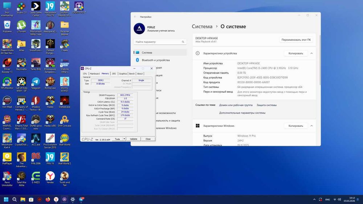Image resolution: width=363 pixels, height=204 pixels.
Task: Select the Channel # value Single
Action: [142, 80]
